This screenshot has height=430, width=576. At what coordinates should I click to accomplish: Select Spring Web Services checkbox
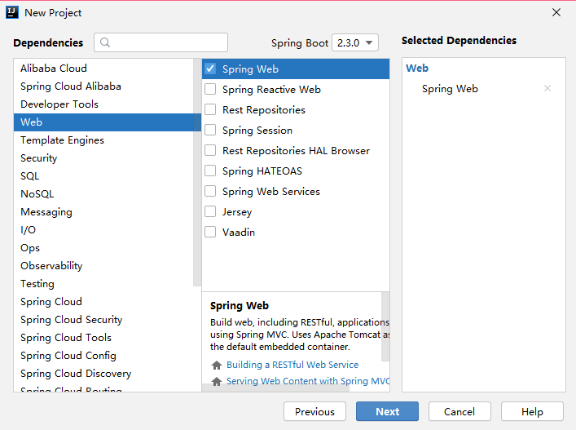click(x=210, y=191)
